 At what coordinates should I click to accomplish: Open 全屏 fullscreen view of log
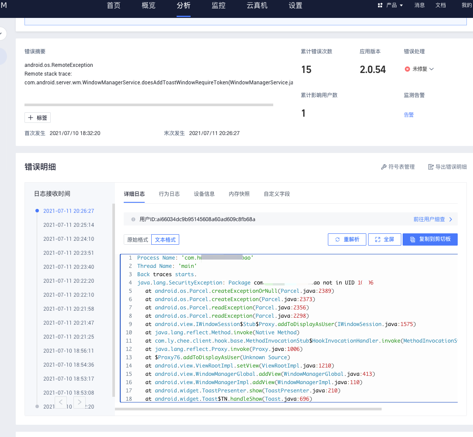384,239
